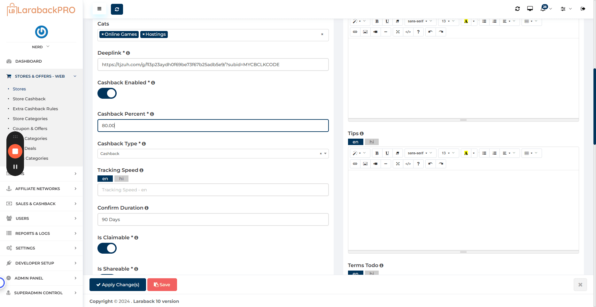Insert link in Tips editor toolbar

[355, 164]
